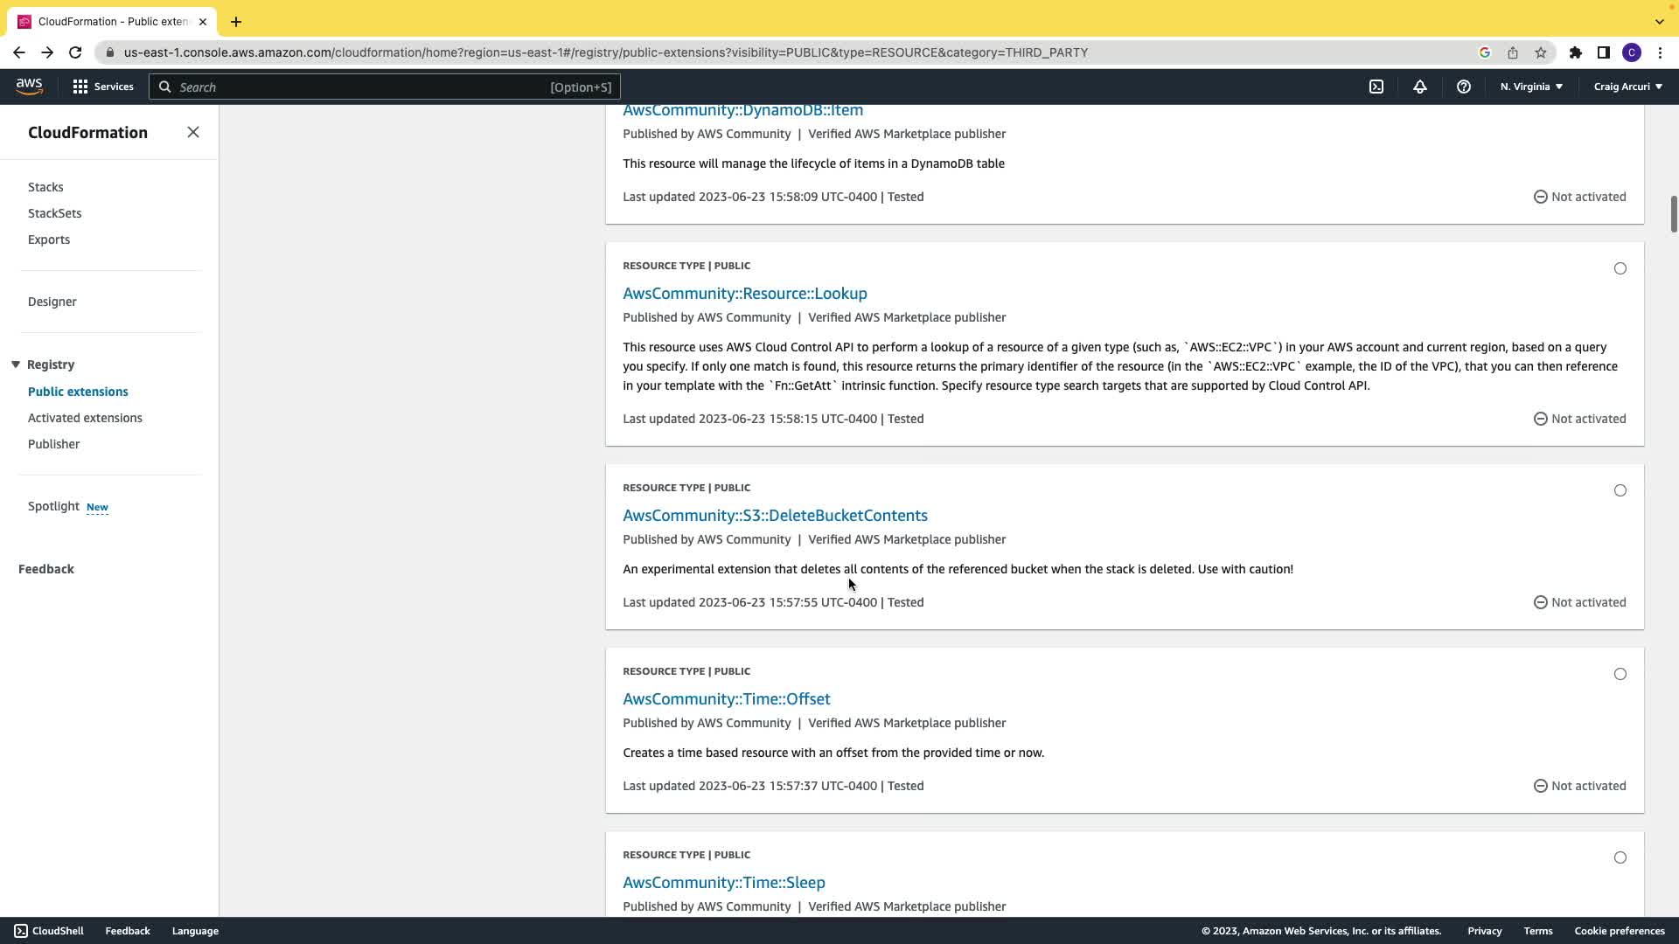Open the help question mark icon
Screen dimensions: 1679x944
point(1464,87)
